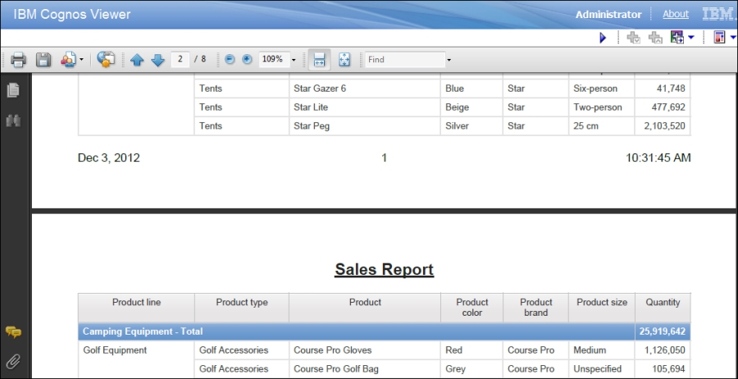Click the zoom out minus button
The width and height of the screenshot is (738, 379).
click(x=230, y=59)
